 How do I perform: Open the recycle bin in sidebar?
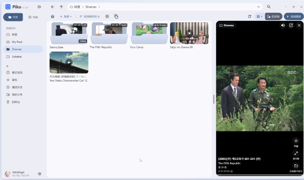tap(23, 102)
